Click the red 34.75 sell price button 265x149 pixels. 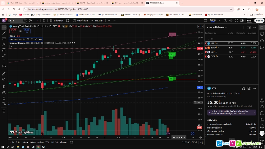13,31
